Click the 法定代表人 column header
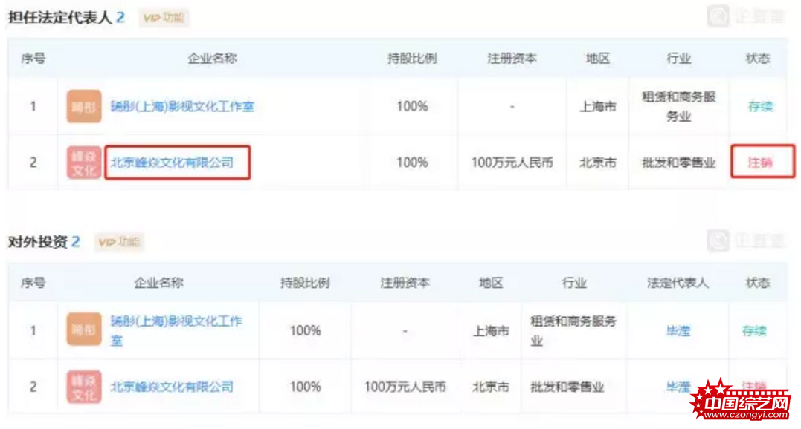This screenshot has width=801, height=429. 678,283
